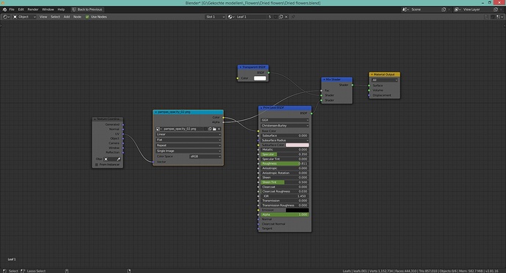Open the Christensen-Burley subsurface dropdown
The image size is (506, 273).
coord(285,126)
